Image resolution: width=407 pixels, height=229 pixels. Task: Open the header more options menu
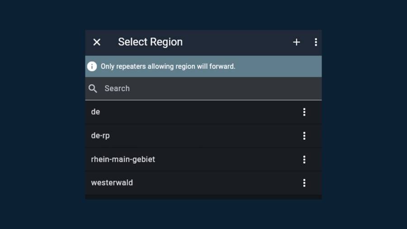click(316, 42)
